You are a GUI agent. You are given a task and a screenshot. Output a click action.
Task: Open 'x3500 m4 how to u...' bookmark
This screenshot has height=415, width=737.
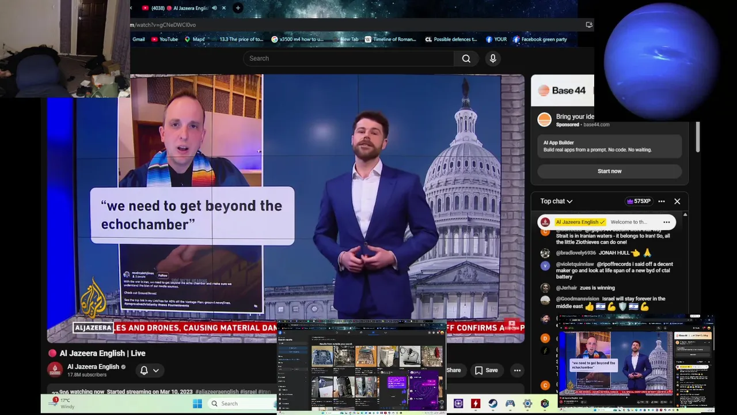click(x=298, y=39)
